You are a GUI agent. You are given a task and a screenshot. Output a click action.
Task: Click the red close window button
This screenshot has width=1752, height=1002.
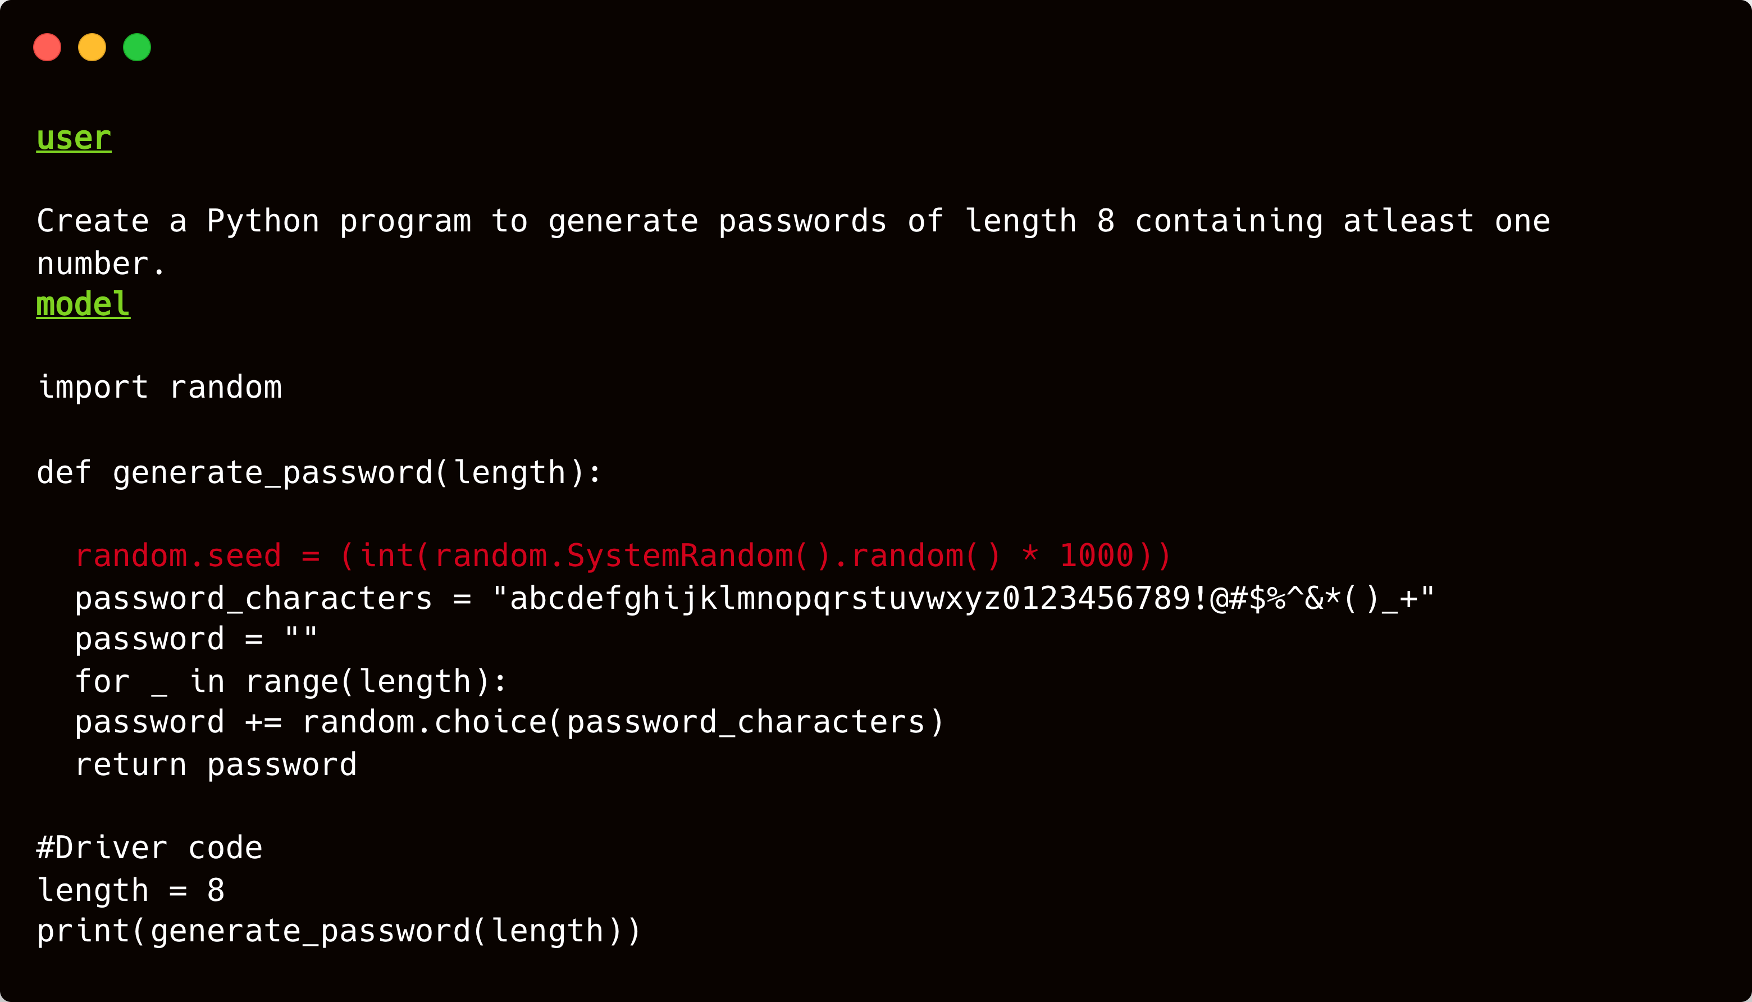coord(48,48)
